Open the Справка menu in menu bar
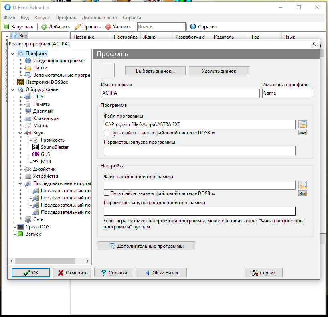The image size is (328, 317). tap(132, 18)
